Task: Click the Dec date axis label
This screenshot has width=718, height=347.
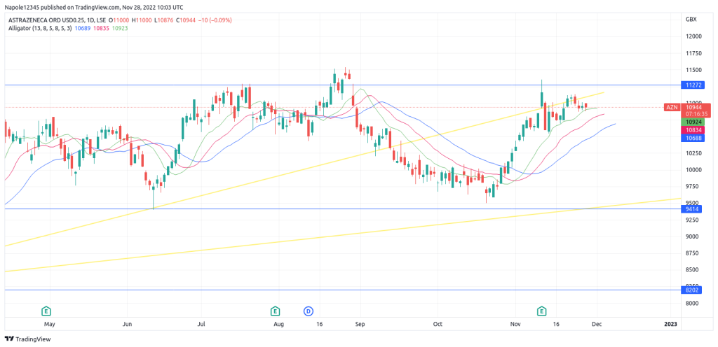Action: pyautogui.click(x=596, y=324)
